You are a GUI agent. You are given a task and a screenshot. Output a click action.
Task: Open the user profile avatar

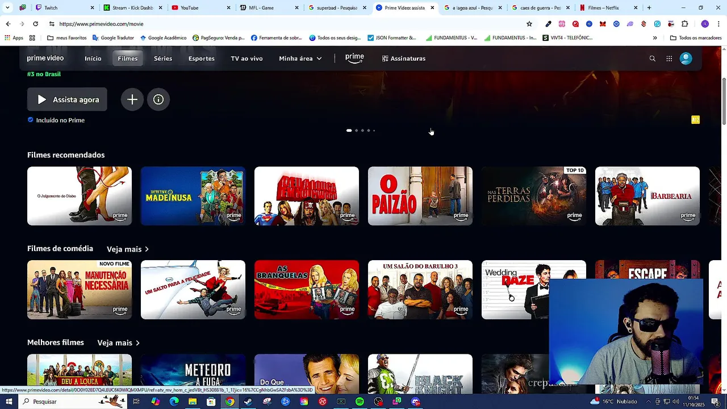686,59
